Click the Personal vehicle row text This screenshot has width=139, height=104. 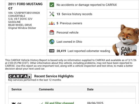point(68,32)
